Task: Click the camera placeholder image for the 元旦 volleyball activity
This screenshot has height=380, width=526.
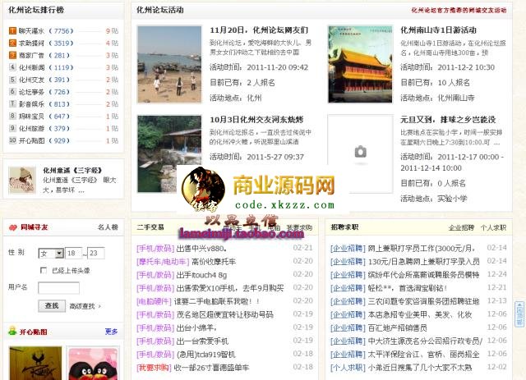Action: 360,154
